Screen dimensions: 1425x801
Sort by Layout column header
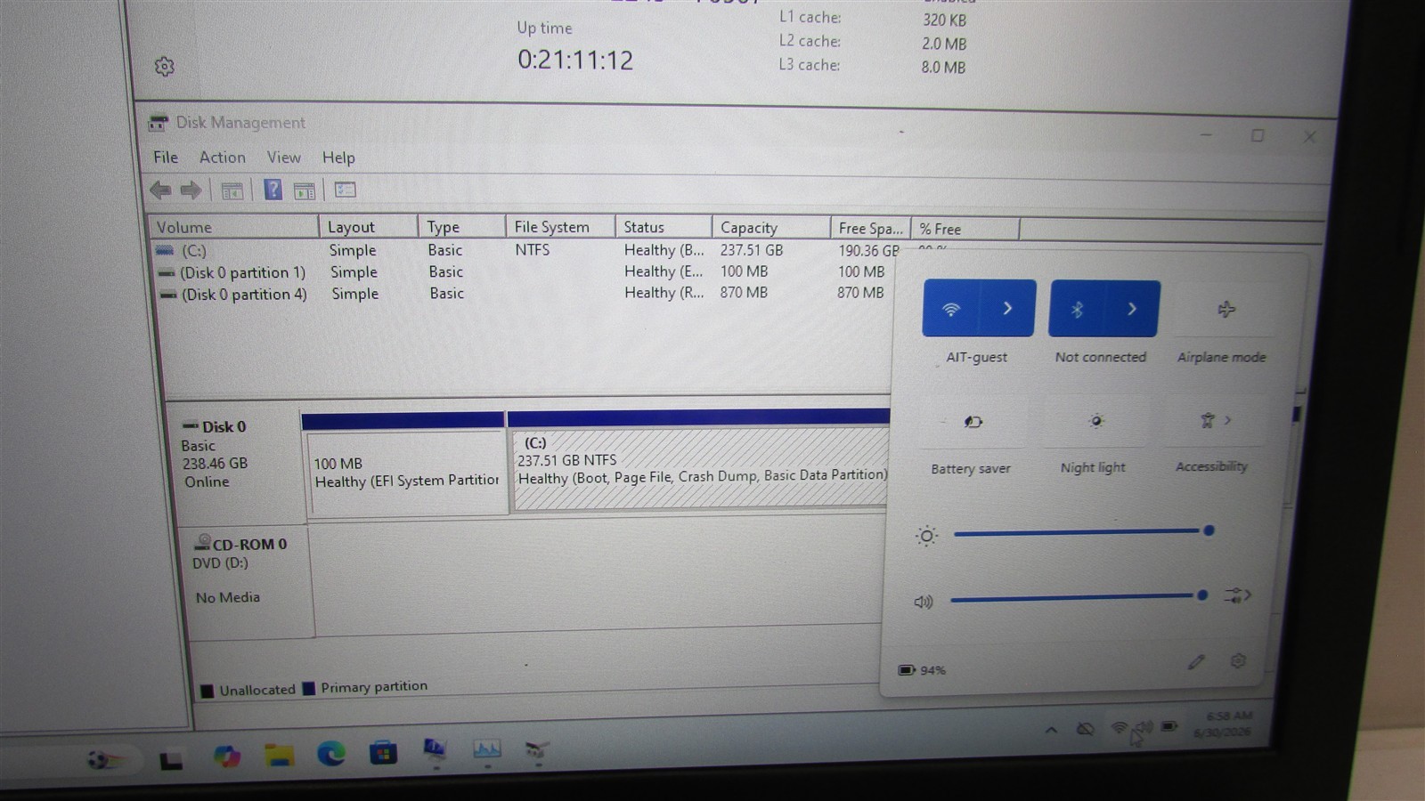pyautogui.click(x=368, y=227)
